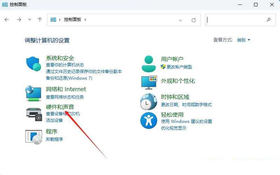The image size is (280, 175).
Task: Open the 硬件和声音 category link
Action: coord(60,107)
